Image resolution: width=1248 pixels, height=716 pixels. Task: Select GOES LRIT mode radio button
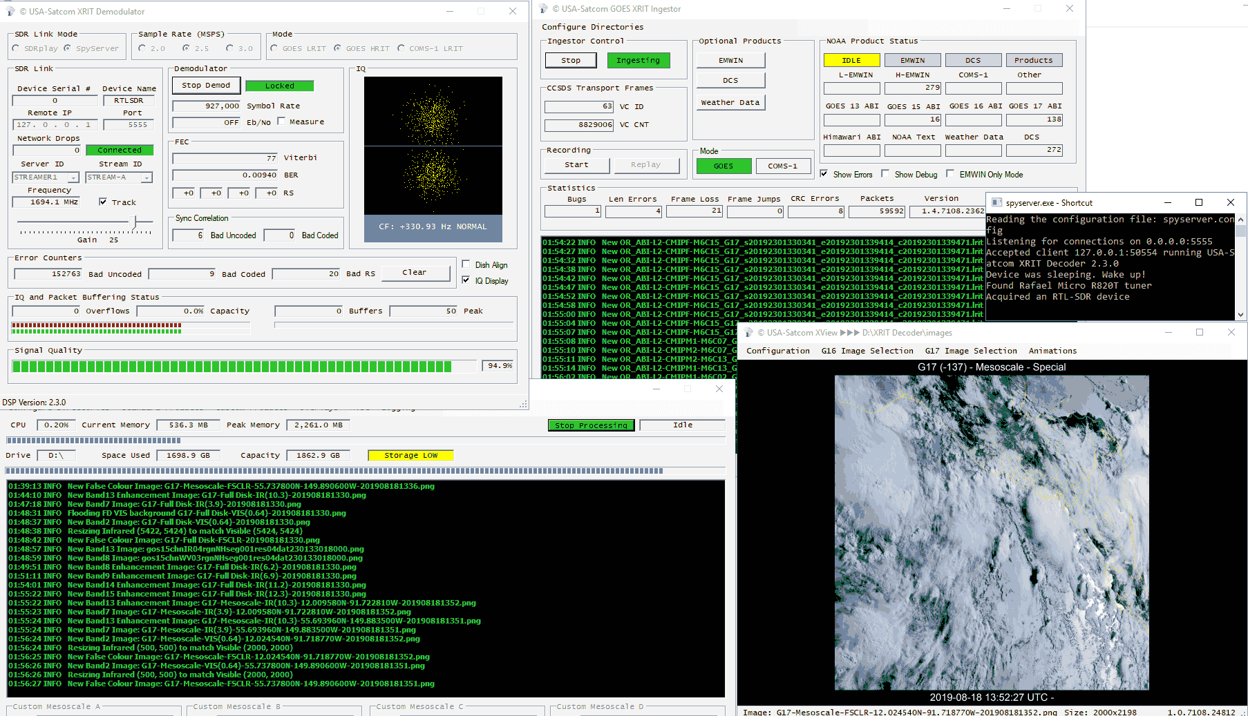(274, 48)
